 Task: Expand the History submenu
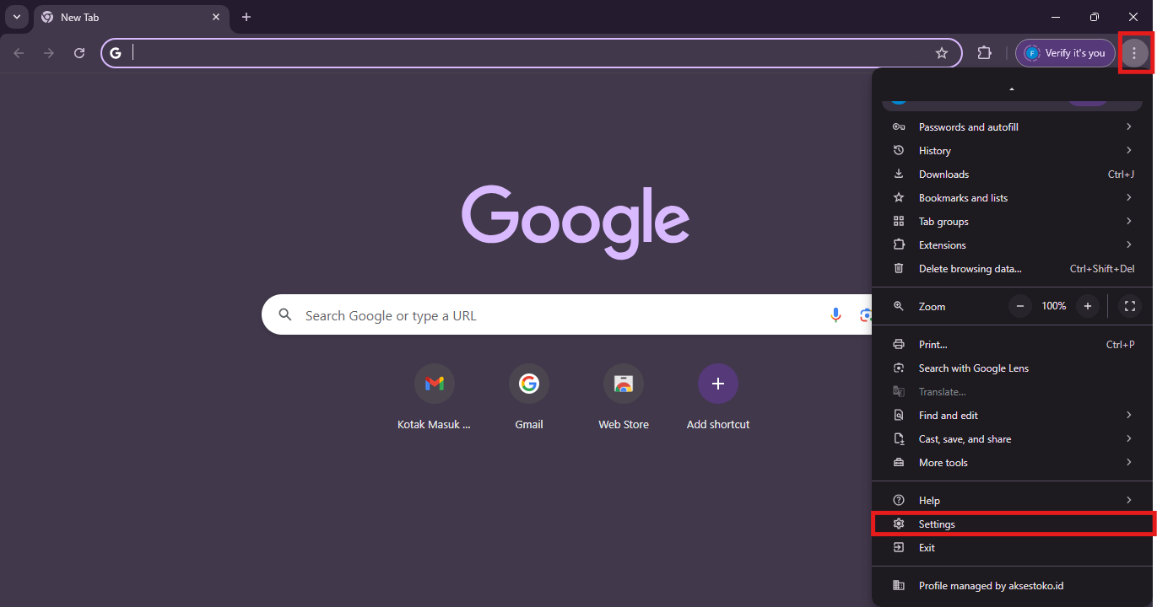click(1013, 151)
